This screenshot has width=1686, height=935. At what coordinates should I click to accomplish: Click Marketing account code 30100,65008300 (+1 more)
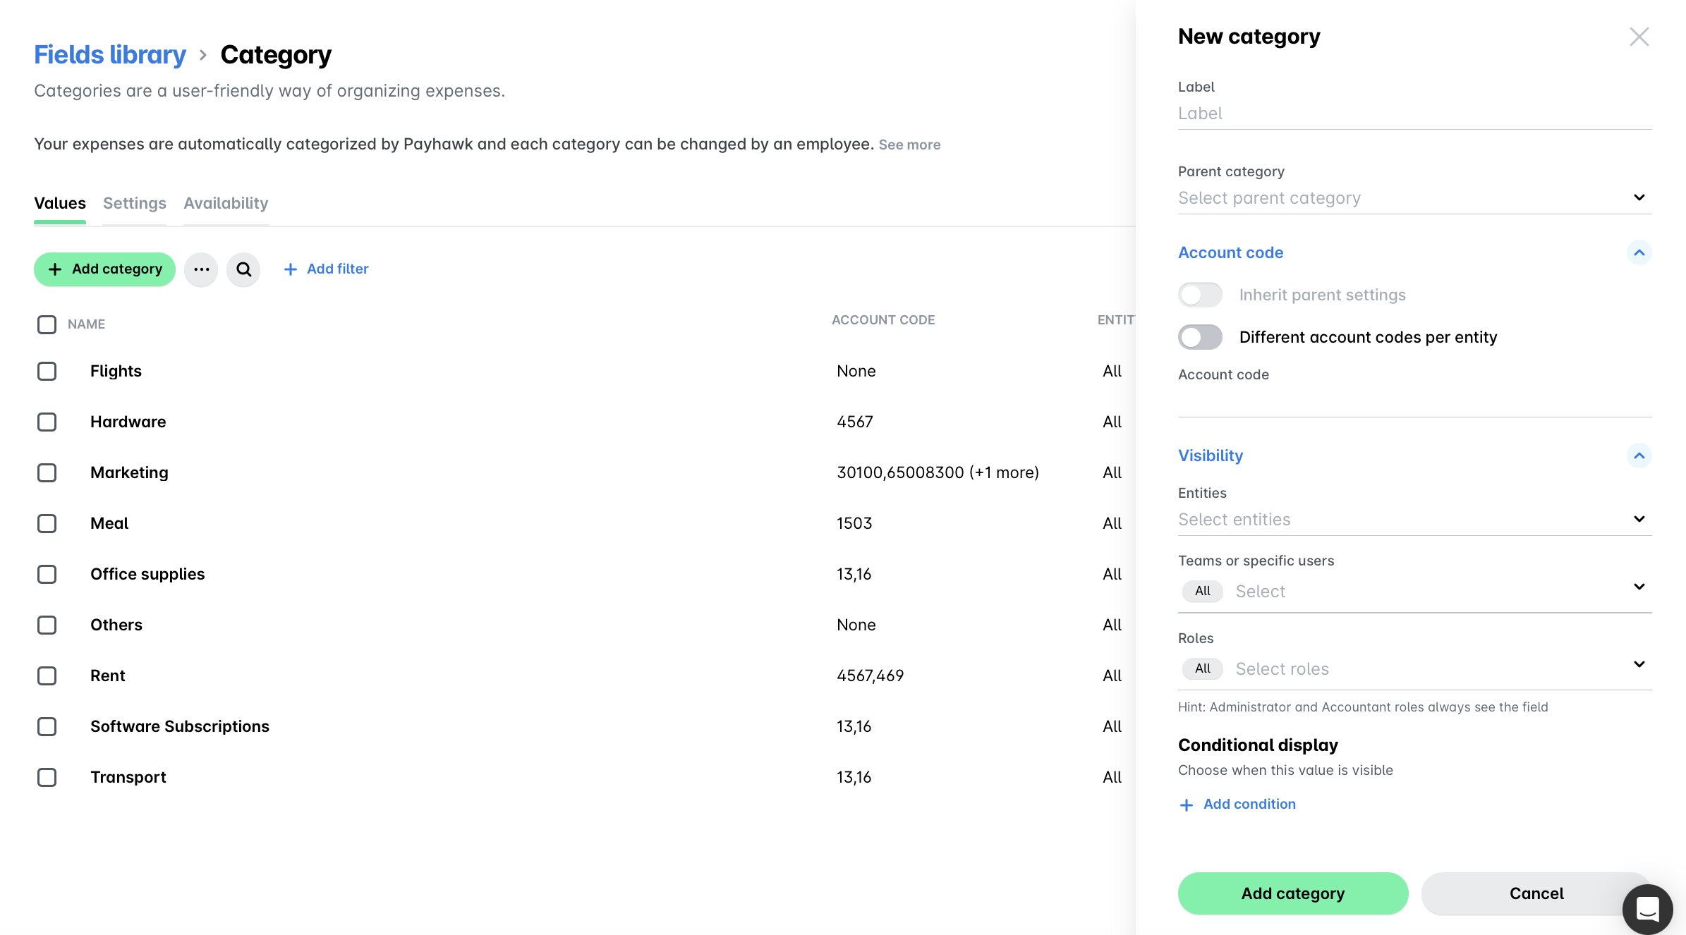pos(938,472)
